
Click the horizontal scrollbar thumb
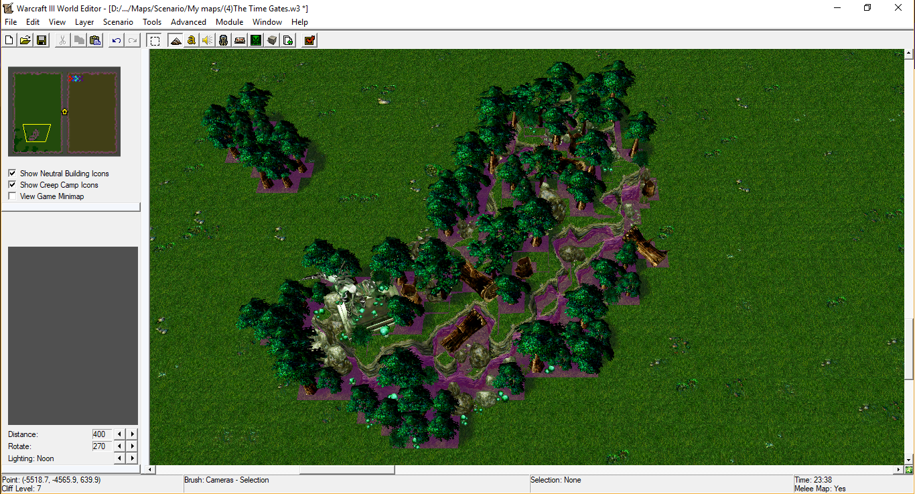pos(347,469)
